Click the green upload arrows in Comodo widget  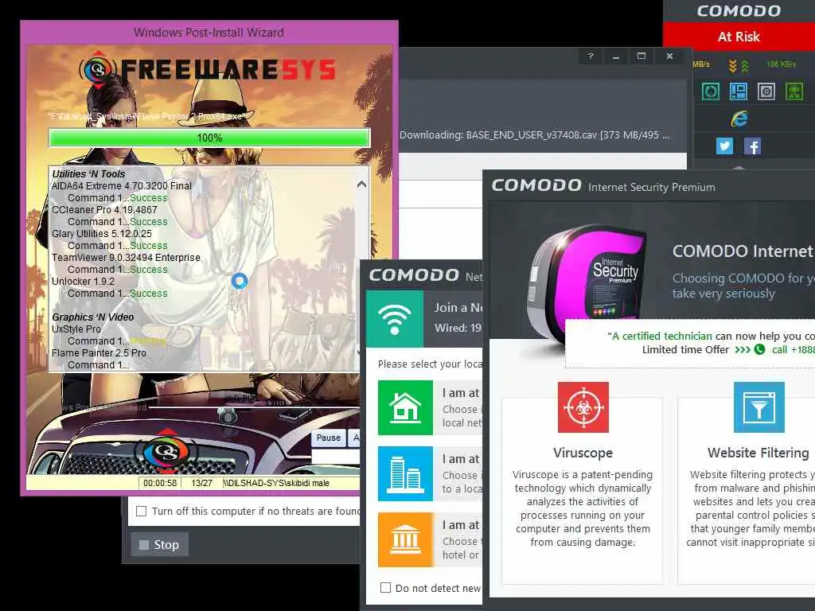point(745,65)
